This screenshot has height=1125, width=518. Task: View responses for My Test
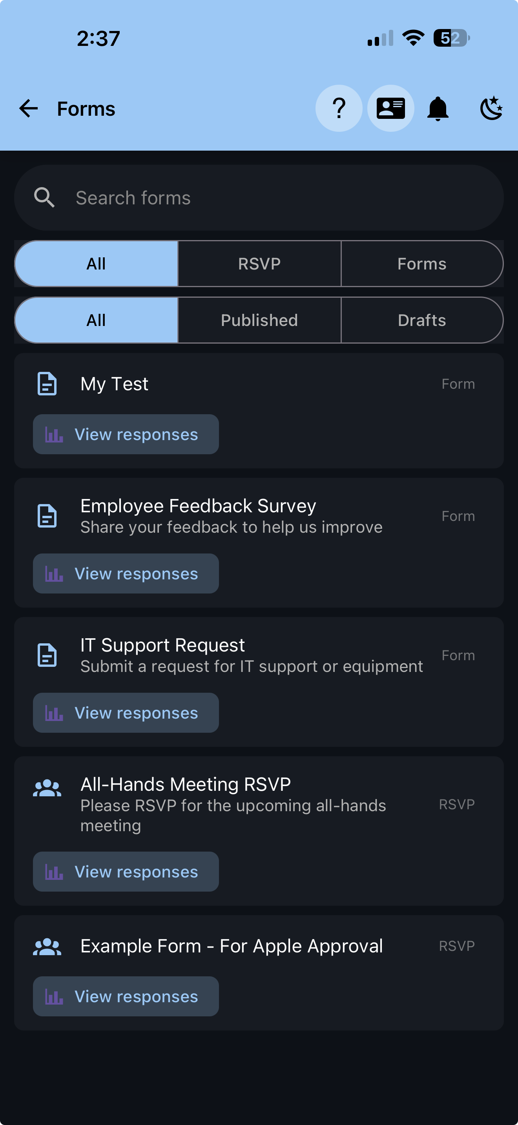(x=126, y=435)
